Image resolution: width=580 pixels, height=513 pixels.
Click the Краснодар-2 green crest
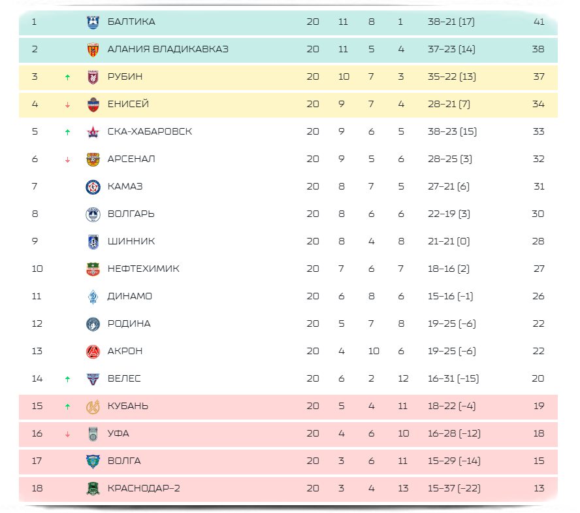tap(93, 489)
